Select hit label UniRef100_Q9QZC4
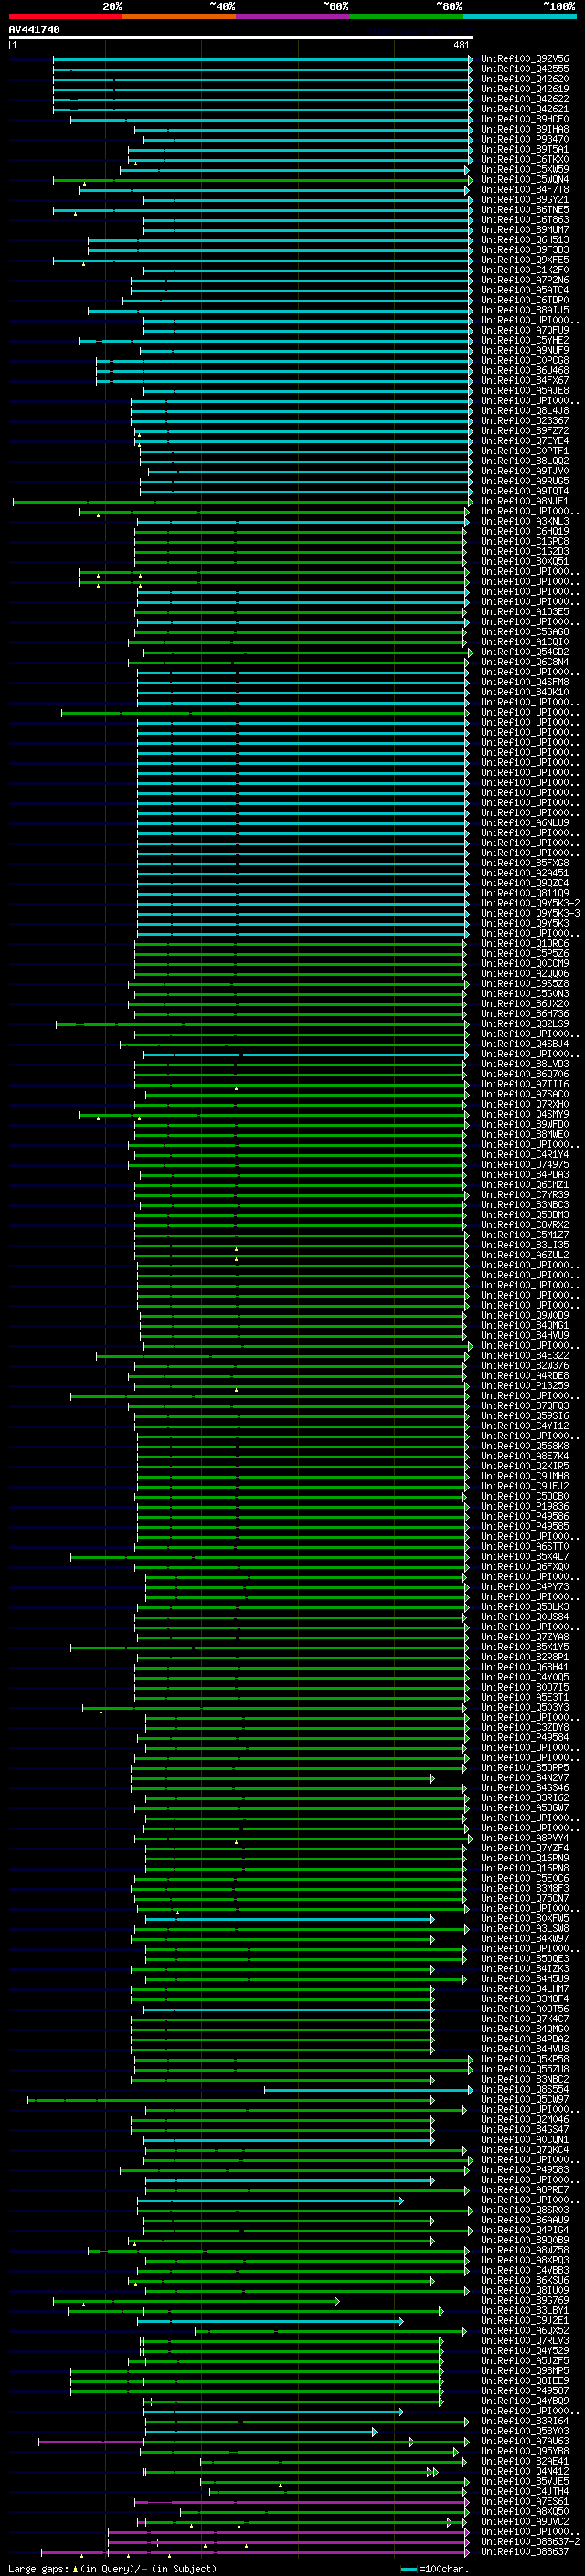Viewport: 585px width, 2576px height. (x=525, y=883)
